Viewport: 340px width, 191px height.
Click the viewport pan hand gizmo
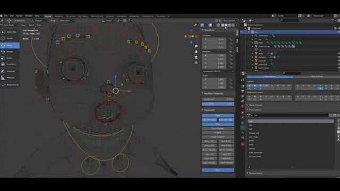[196, 52]
